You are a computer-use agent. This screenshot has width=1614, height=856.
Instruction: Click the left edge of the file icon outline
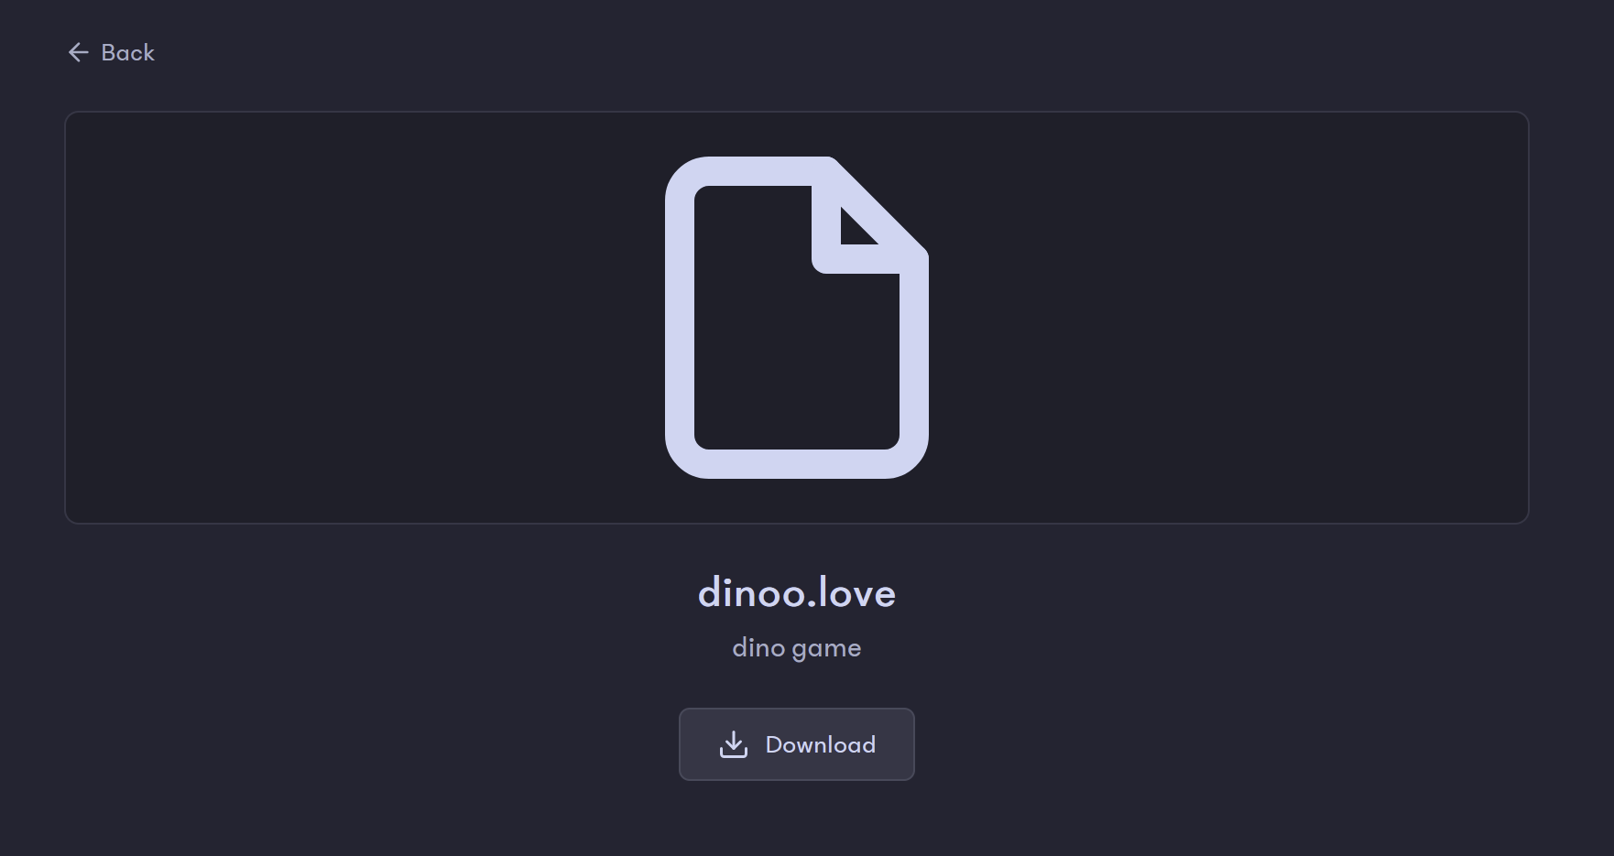(680, 318)
